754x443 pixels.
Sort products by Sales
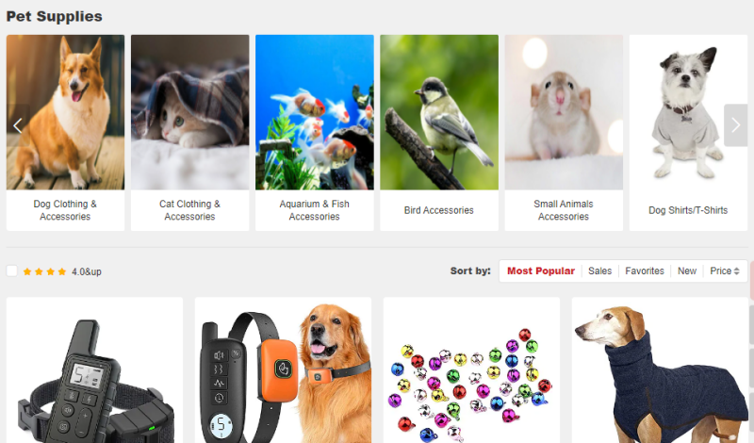(599, 271)
